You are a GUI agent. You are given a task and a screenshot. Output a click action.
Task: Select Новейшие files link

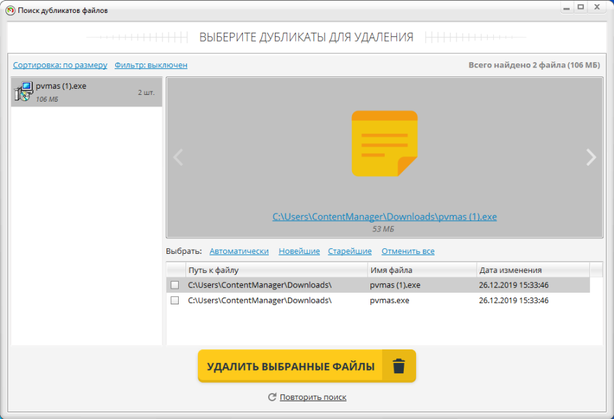[299, 251]
